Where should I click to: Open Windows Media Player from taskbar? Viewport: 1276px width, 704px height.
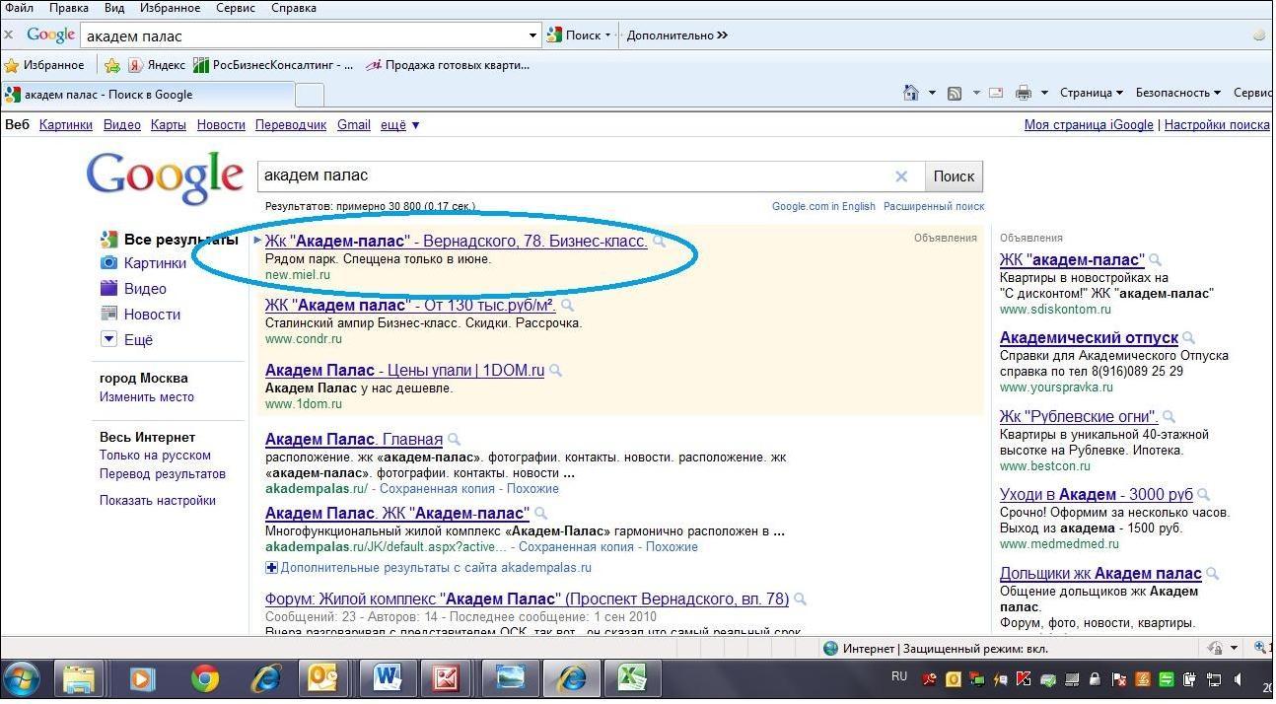[143, 678]
